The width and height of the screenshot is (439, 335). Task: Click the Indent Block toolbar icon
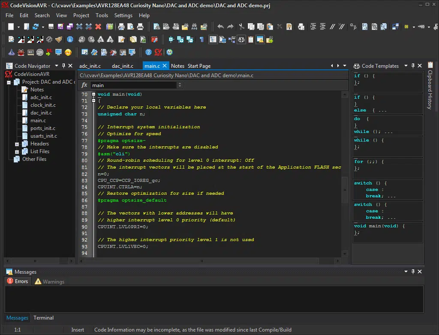click(313, 27)
